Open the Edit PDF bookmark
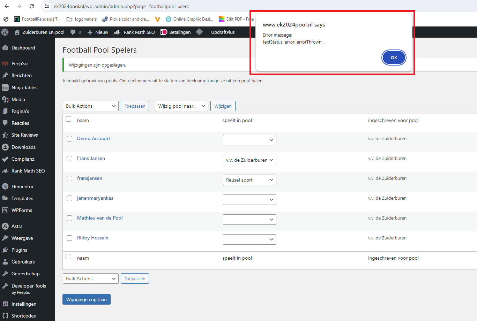 pyautogui.click(x=236, y=19)
